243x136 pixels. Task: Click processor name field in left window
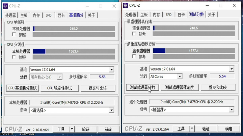72,102
